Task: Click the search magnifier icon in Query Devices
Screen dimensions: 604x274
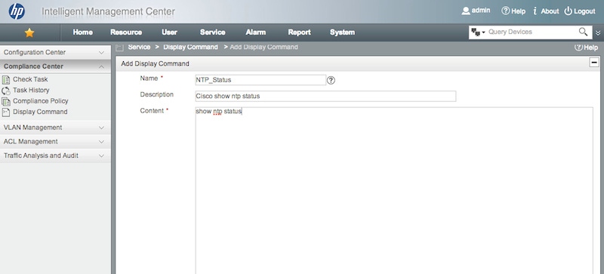Action: (x=583, y=32)
